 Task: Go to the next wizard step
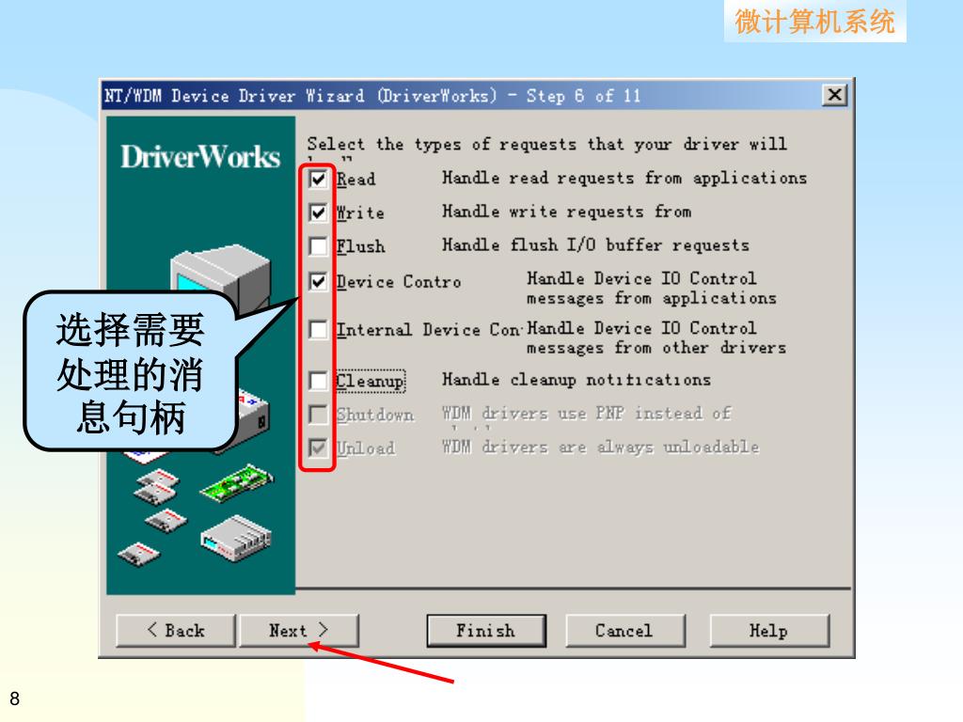coord(299,631)
